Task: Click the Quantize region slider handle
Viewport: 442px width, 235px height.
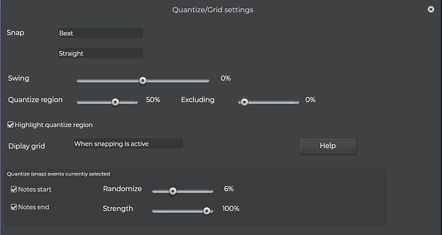Action: pos(115,102)
